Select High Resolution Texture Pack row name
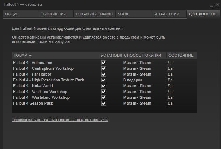This screenshot has width=221, height=149. (49, 80)
